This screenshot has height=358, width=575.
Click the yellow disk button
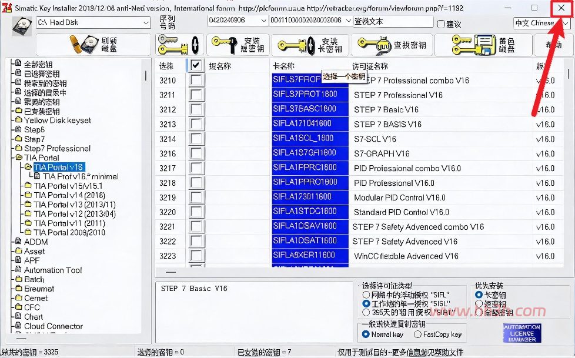483,45
